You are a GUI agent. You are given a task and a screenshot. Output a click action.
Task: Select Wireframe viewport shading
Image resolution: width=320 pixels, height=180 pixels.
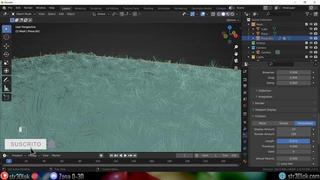pyautogui.click(x=219, y=14)
